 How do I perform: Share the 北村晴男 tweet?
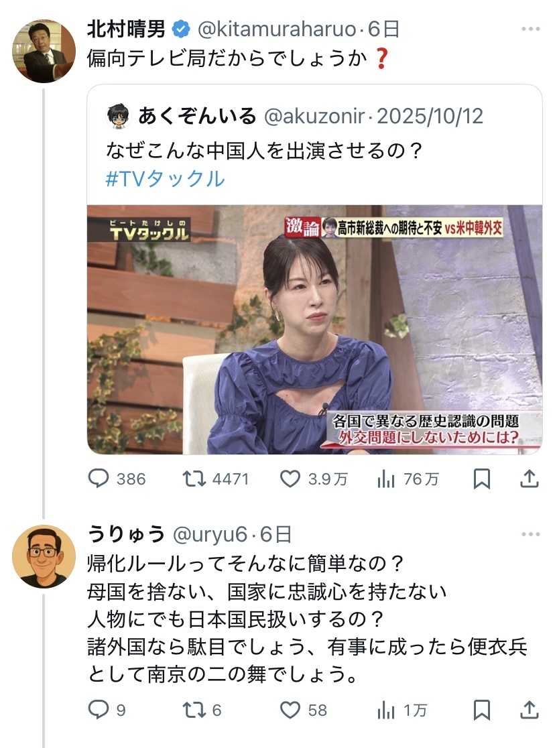tap(530, 479)
